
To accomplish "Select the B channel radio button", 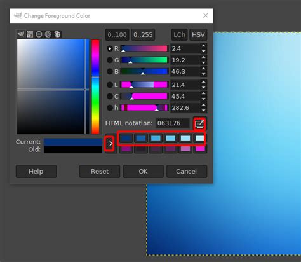I will click(110, 71).
